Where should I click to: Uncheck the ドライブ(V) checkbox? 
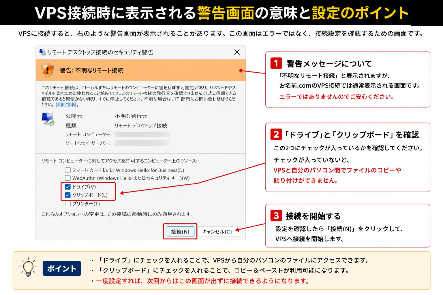click(68, 187)
